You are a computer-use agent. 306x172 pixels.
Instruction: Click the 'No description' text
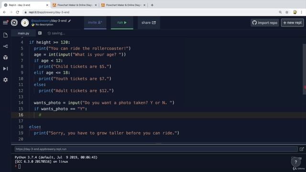(44, 24)
